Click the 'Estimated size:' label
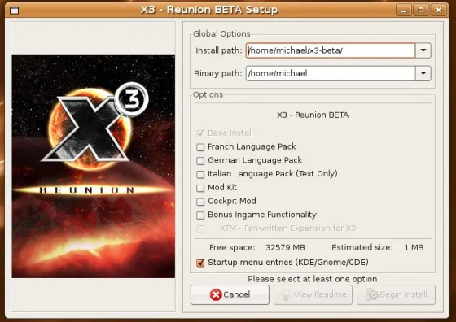Viewport: 456px width, 322px height. pos(362,248)
